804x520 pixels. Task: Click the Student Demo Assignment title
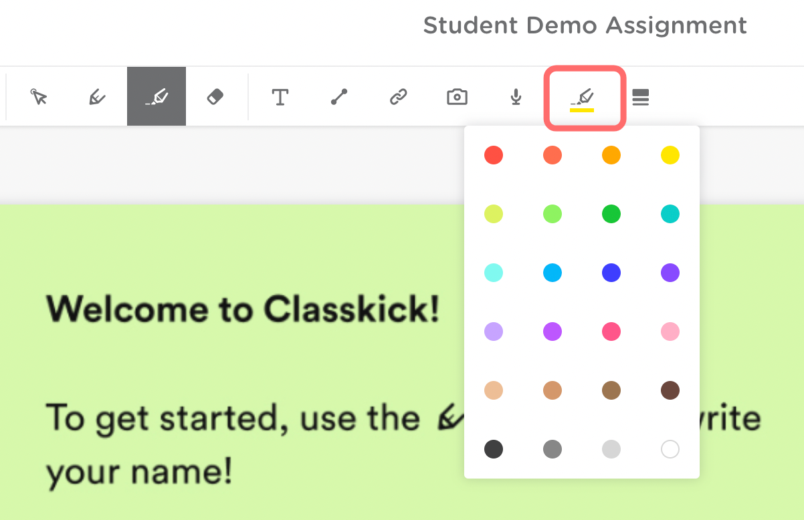[585, 25]
